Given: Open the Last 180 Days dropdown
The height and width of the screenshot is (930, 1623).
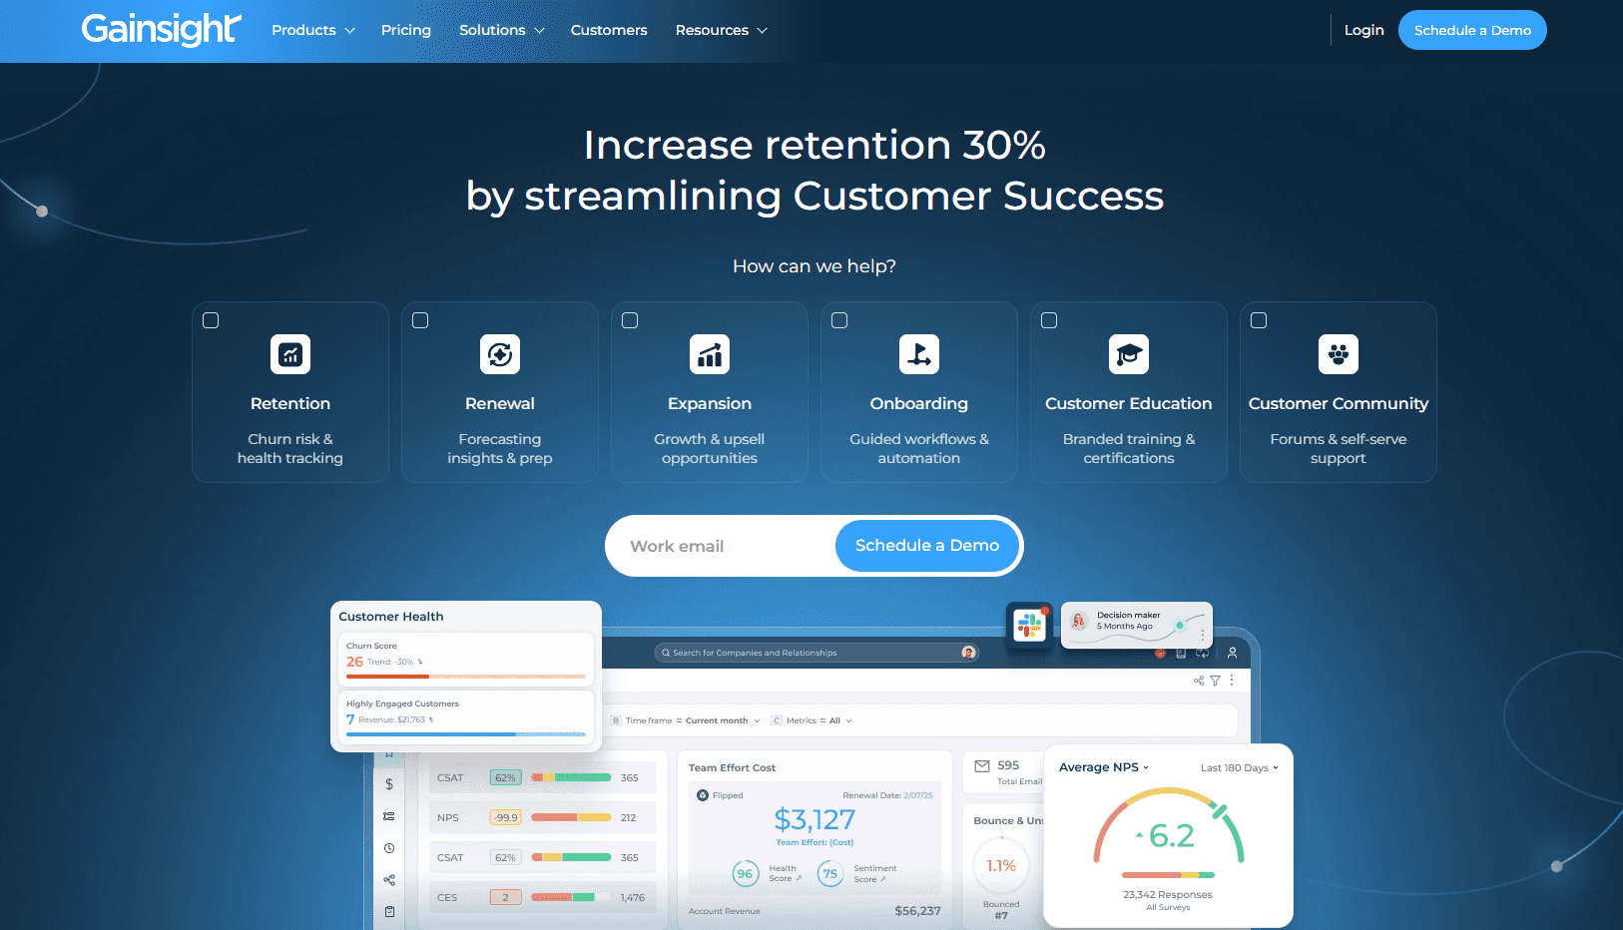Looking at the screenshot, I should [1240, 767].
